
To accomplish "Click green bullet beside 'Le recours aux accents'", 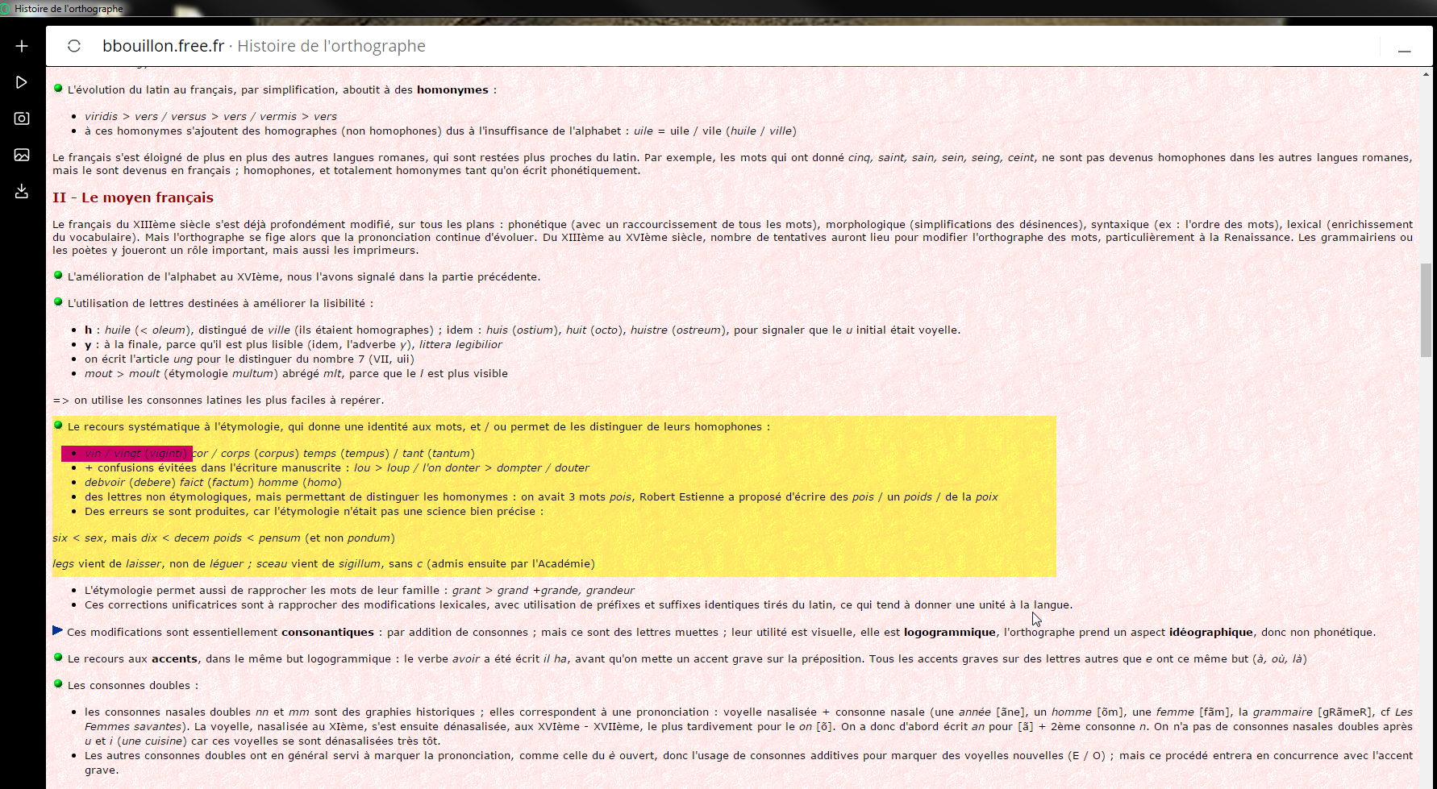I will tap(58, 658).
